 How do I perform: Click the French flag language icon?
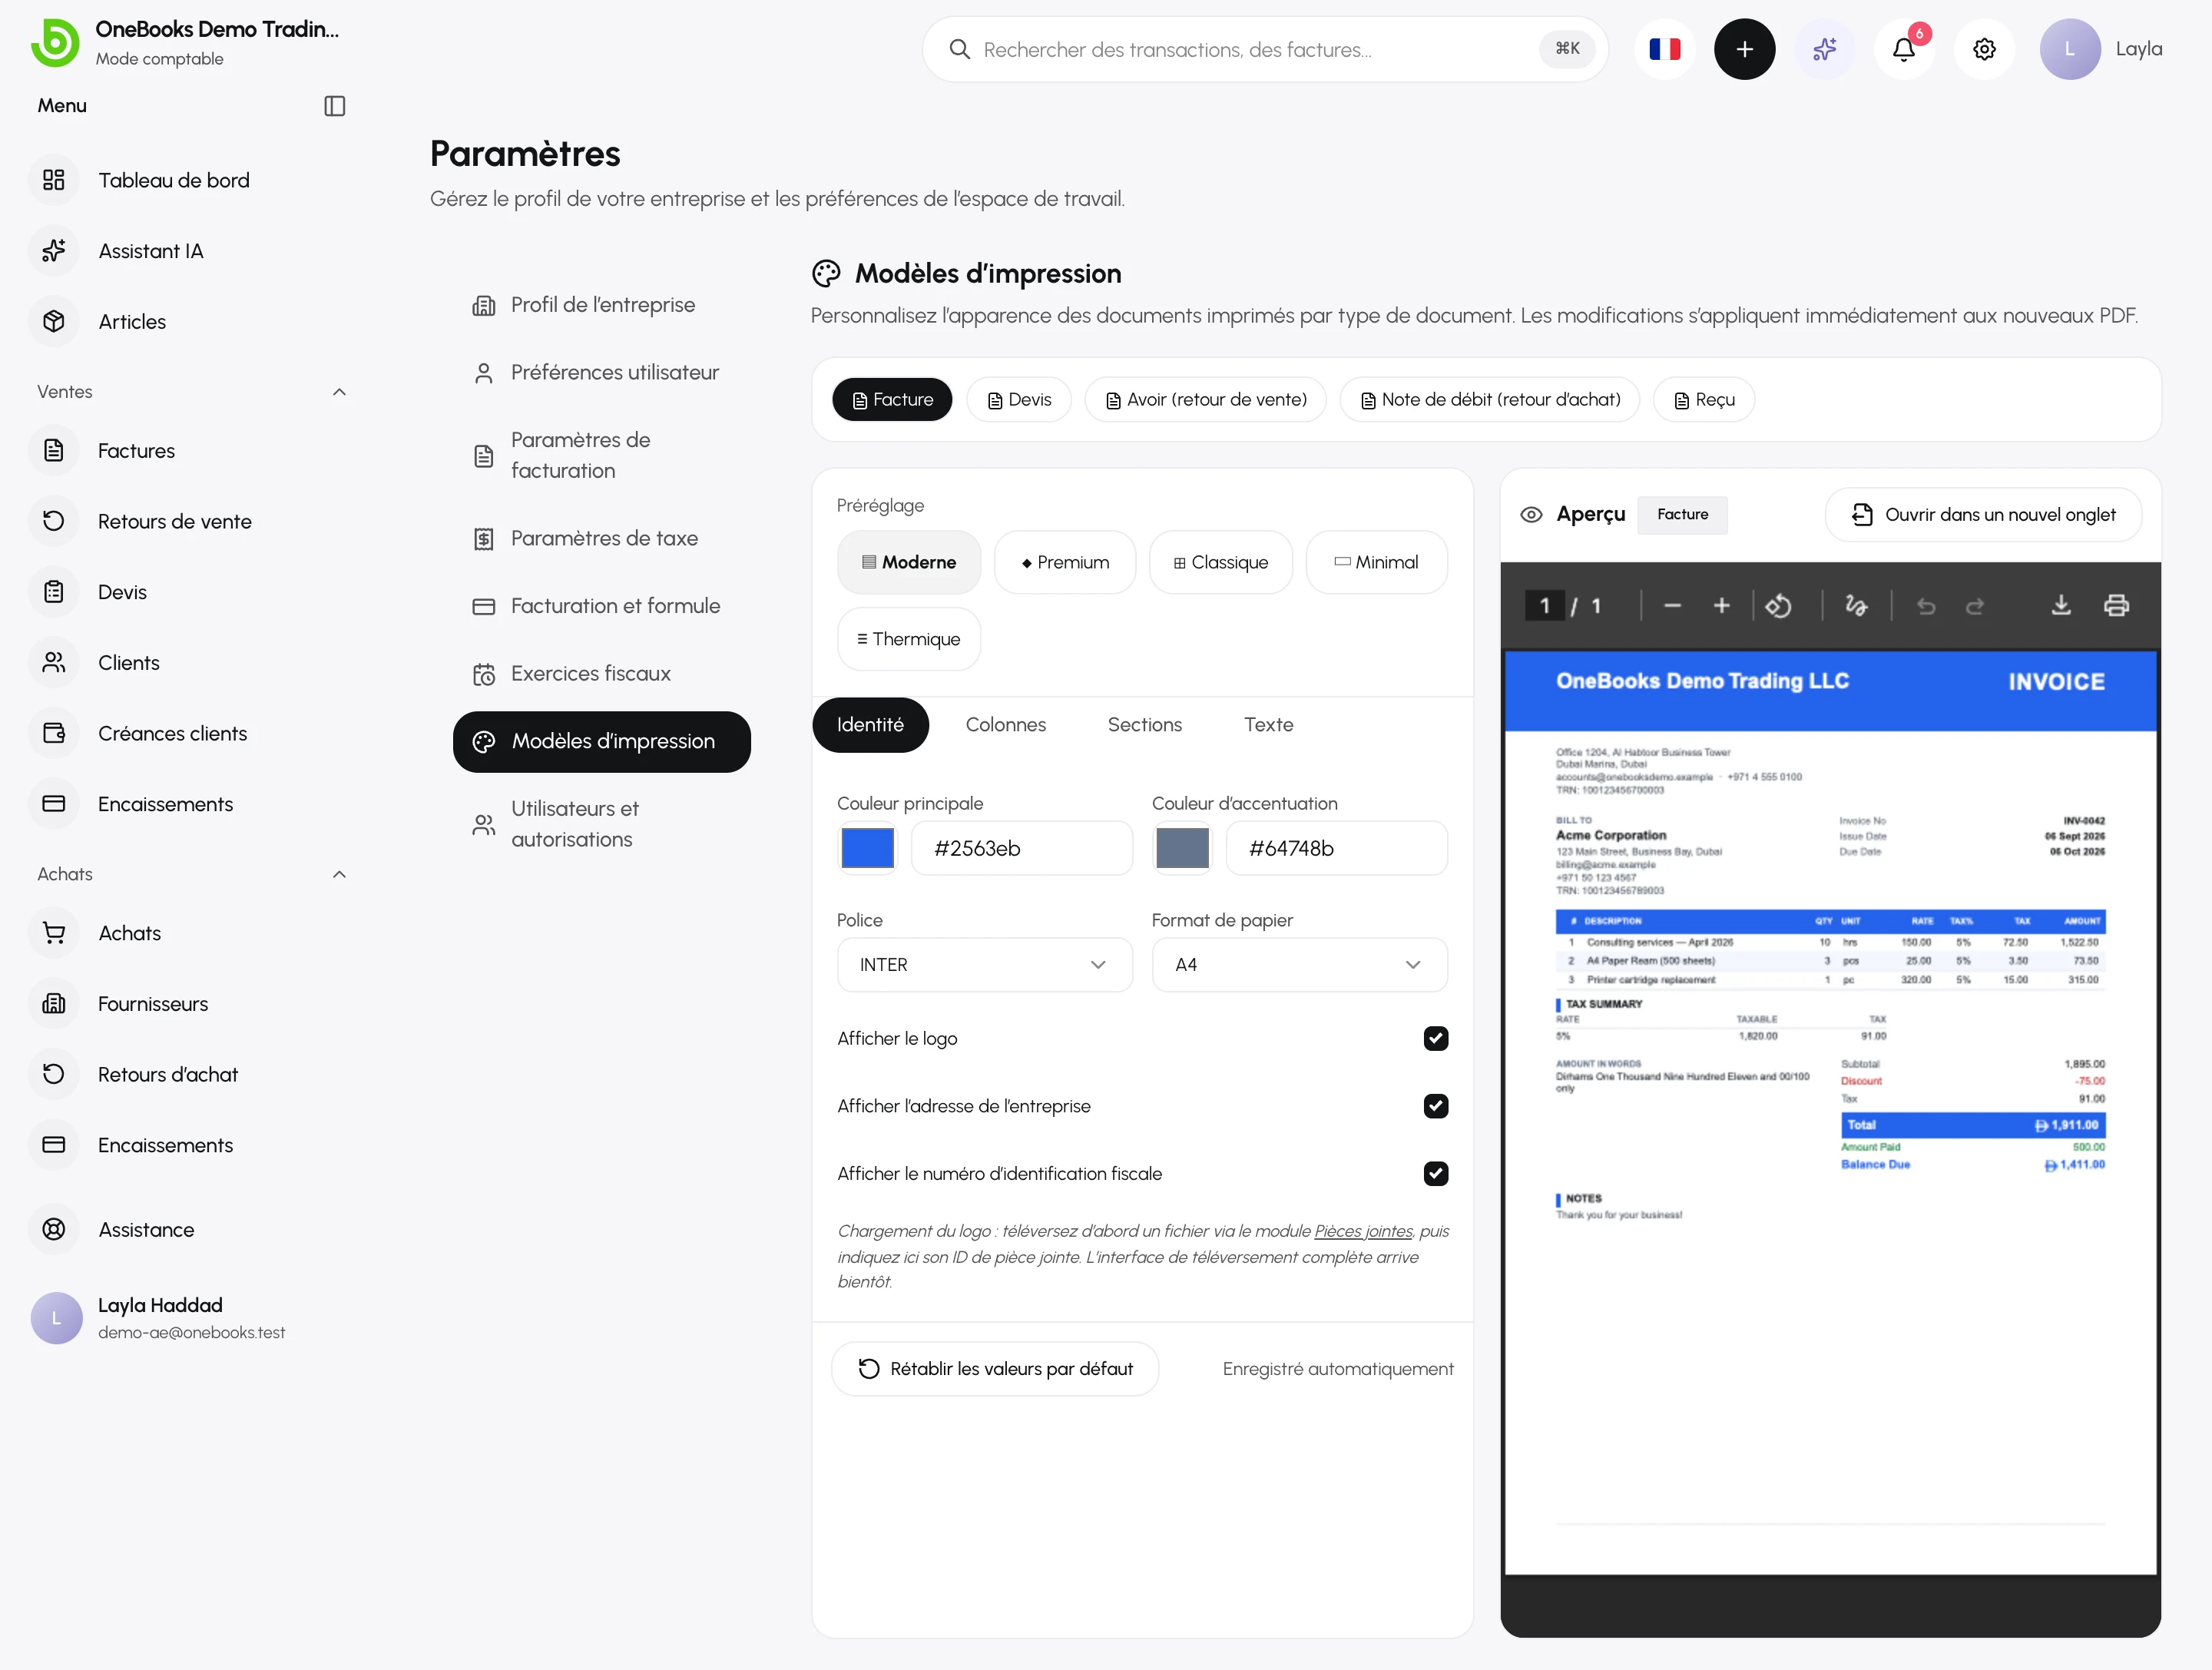[x=1665, y=49]
